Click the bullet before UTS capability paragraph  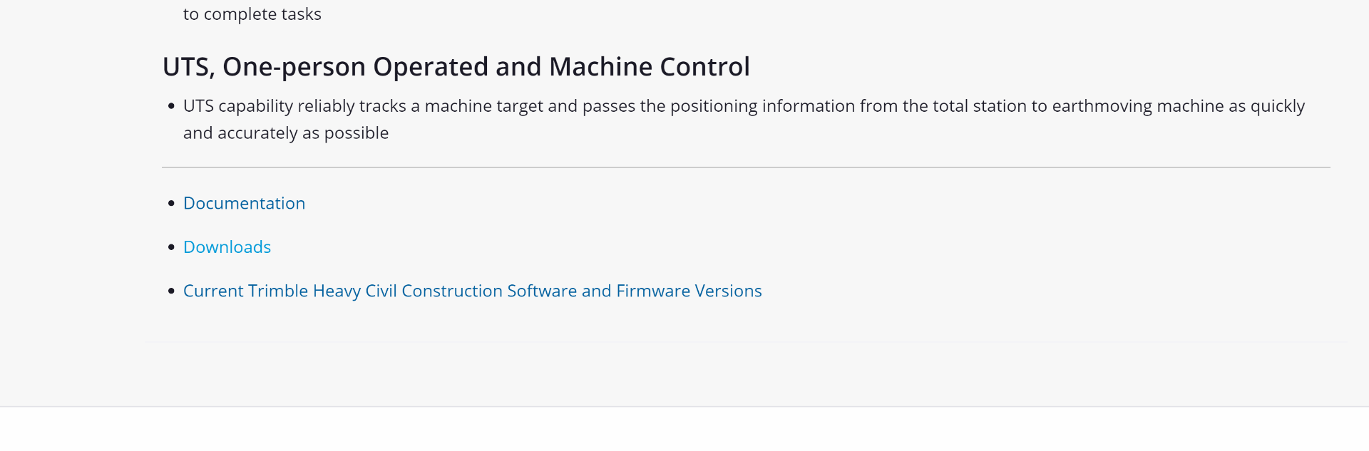pos(171,107)
